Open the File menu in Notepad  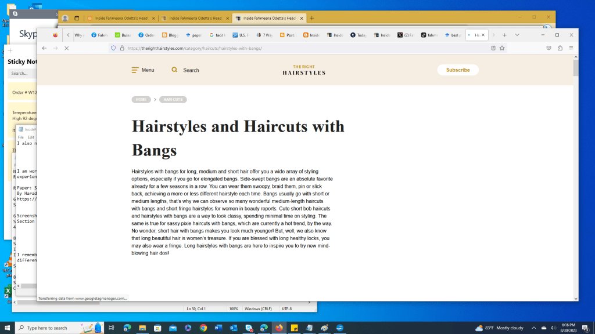coord(21,137)
